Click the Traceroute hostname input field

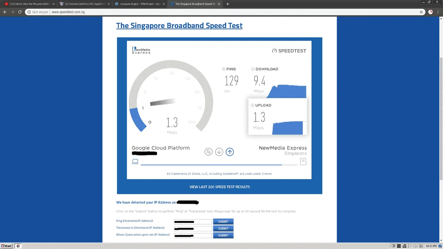click(x=193, y=228)
